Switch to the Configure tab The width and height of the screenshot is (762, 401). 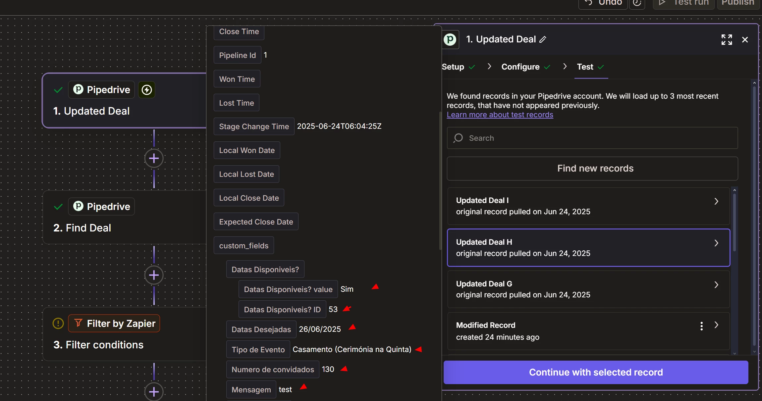coord(520,67)
